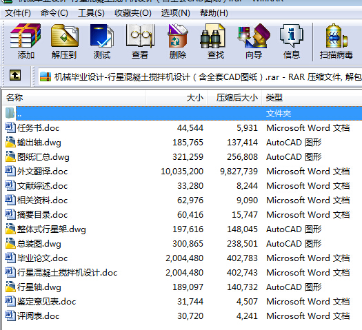Click the Word icon of 文献综述.doc
362x330 pixels.
point(10,185)
